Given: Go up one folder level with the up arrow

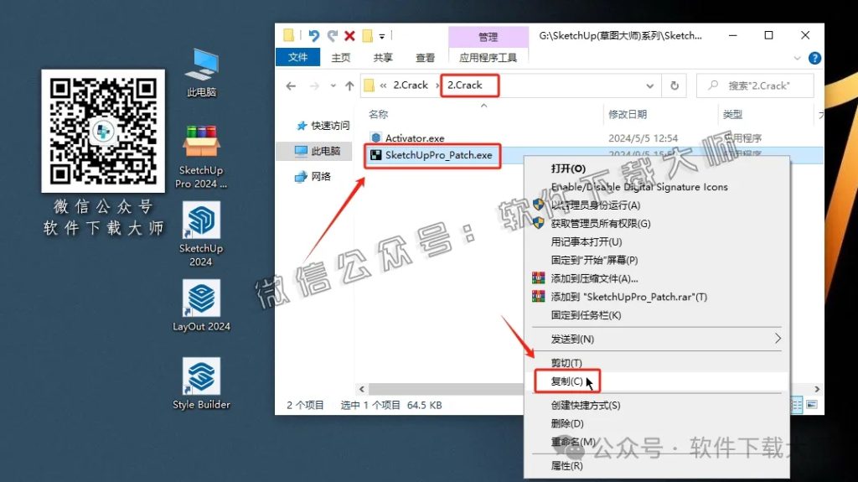Looking at the screenshot, I should [349, 86].
